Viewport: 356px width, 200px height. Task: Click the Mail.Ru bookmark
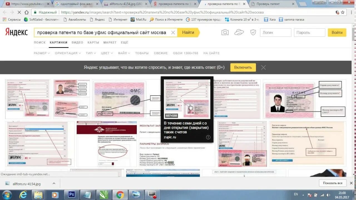[139, 19]
